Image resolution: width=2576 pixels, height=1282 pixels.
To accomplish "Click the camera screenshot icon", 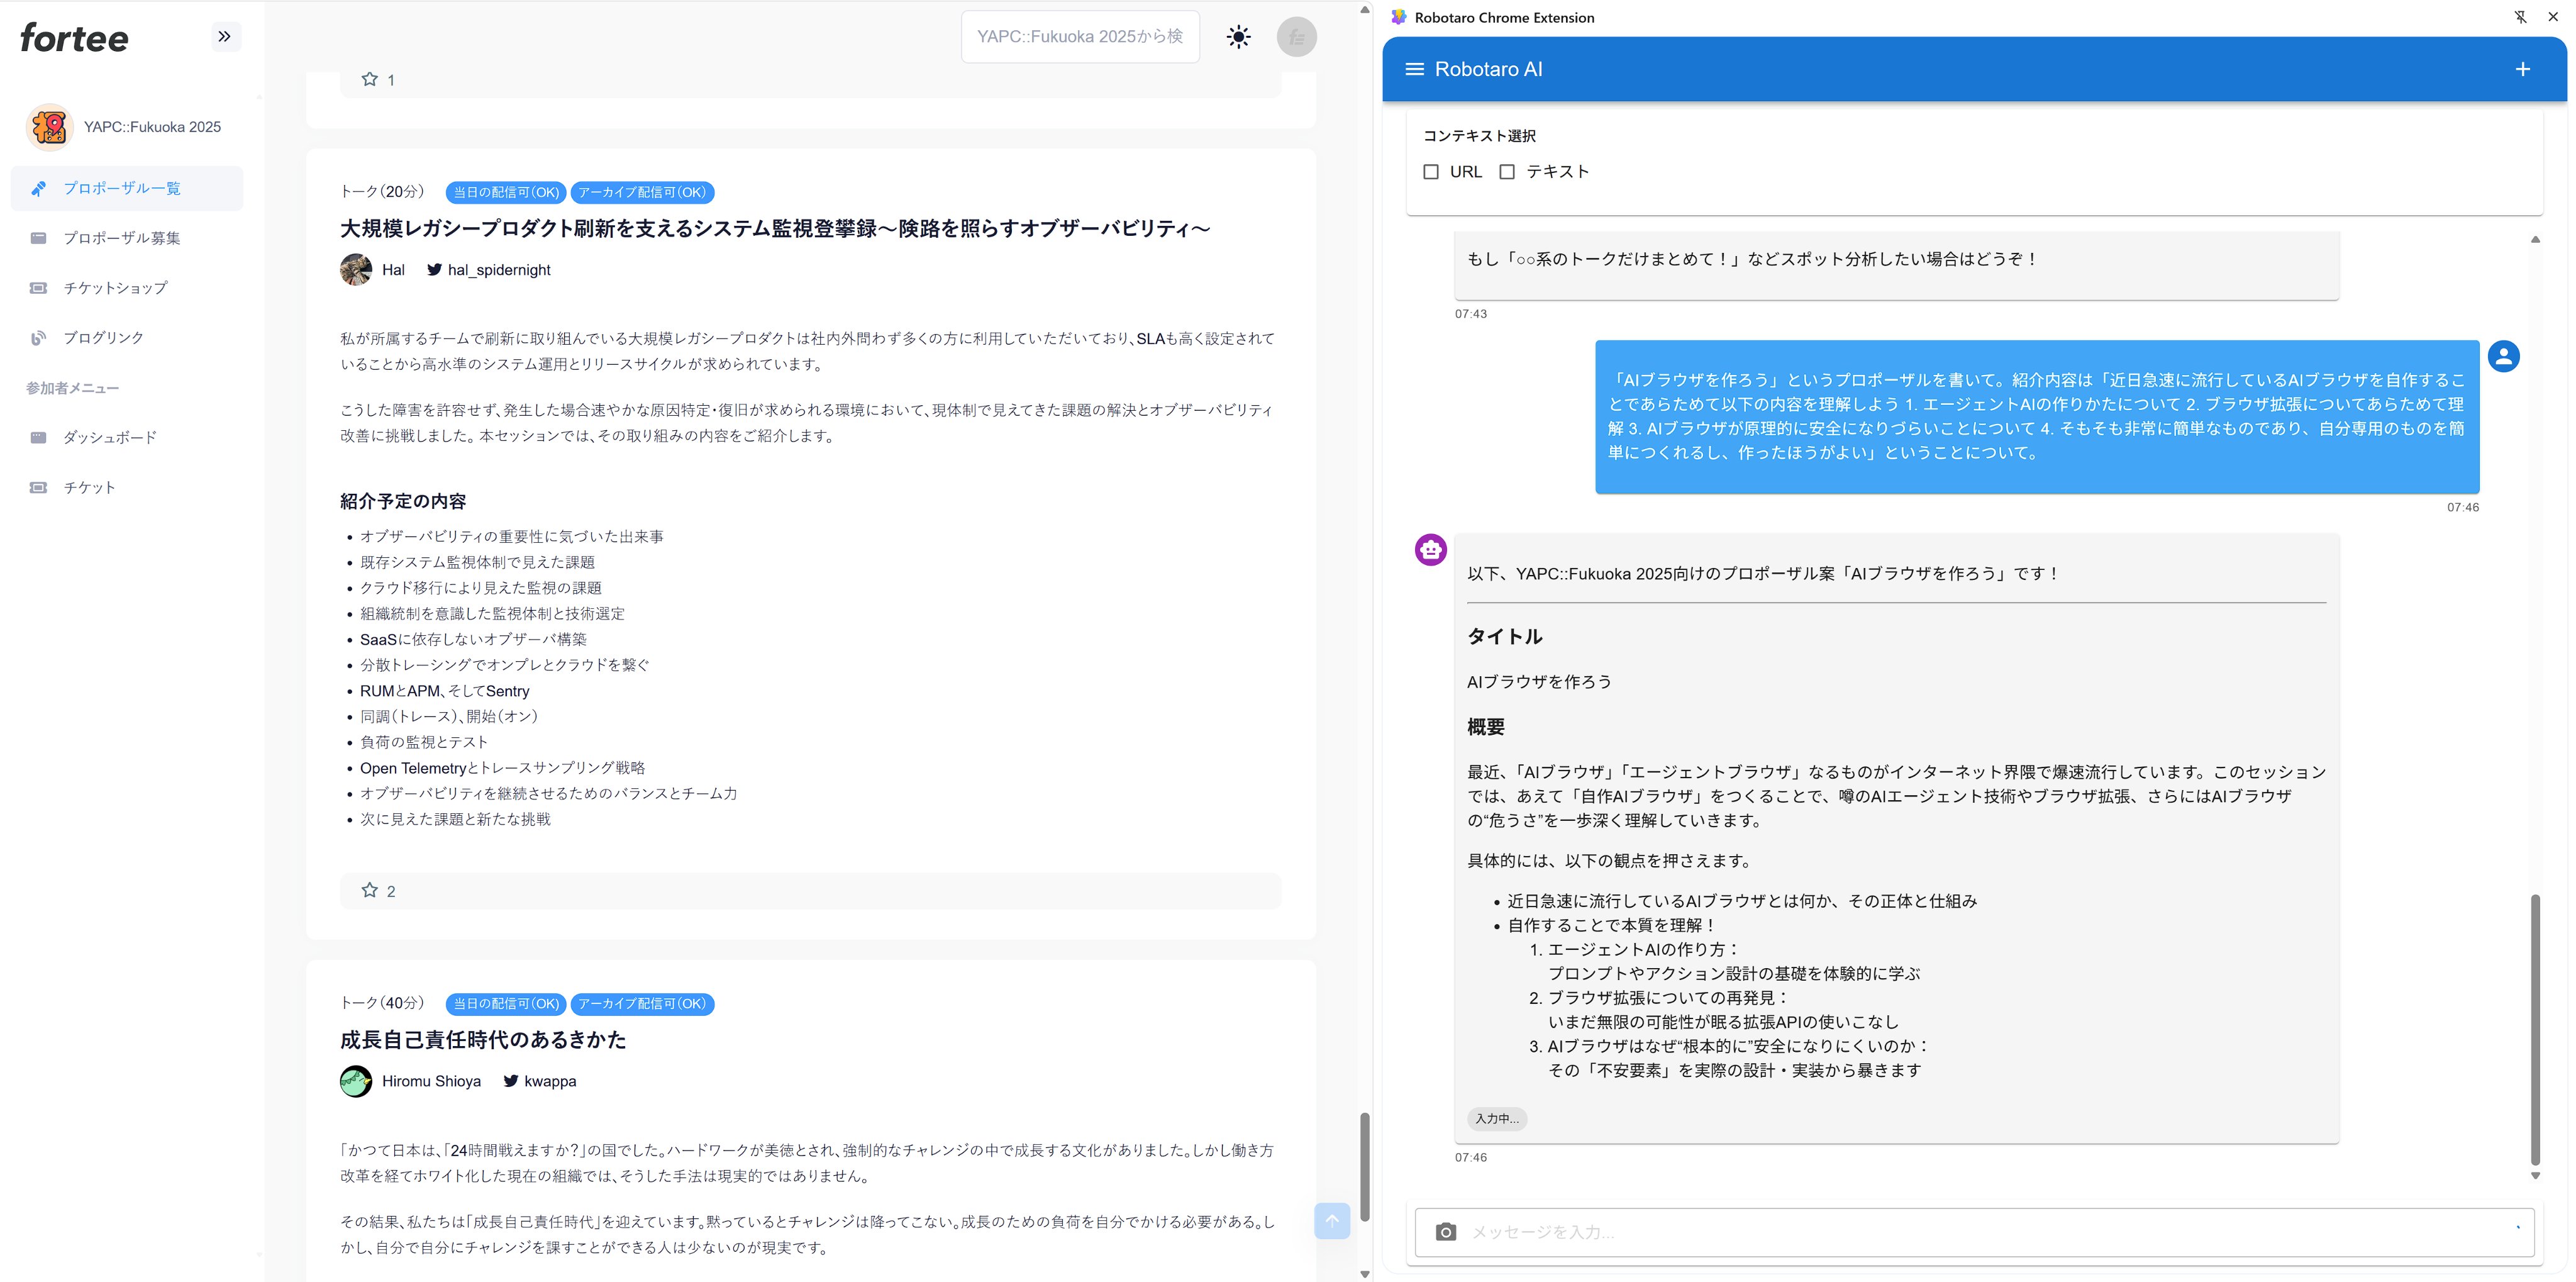I will [1445, 1232].
